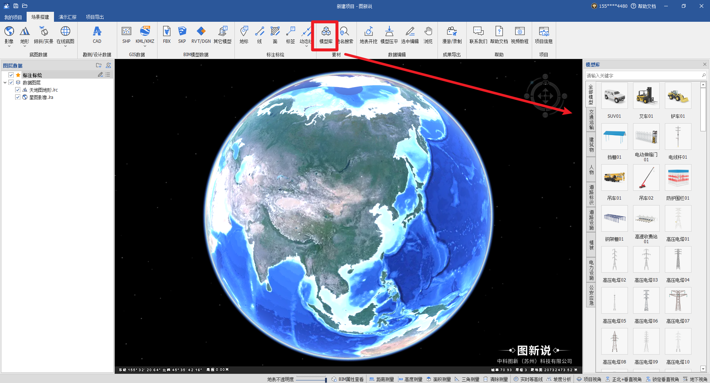Click the 地下视角 underground view button
Image resolution: width=710 pixels, height=383 pixels.
coord(695,379)
